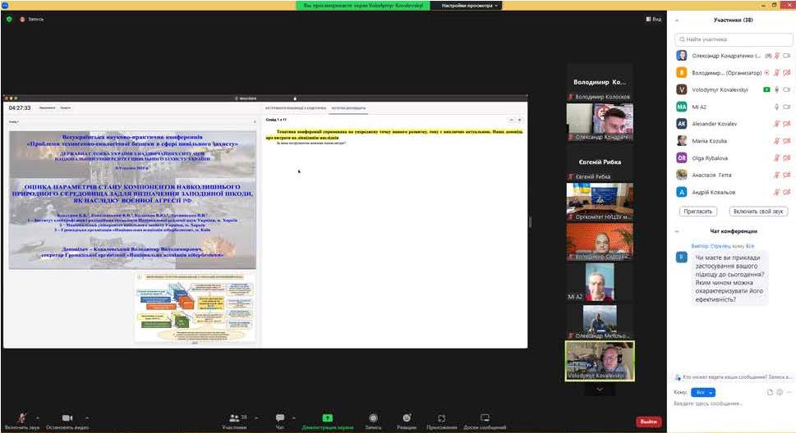Start recording with the Запись icon
The height and width of the screenshot is (433, 796).
click(x=373, y=418)
